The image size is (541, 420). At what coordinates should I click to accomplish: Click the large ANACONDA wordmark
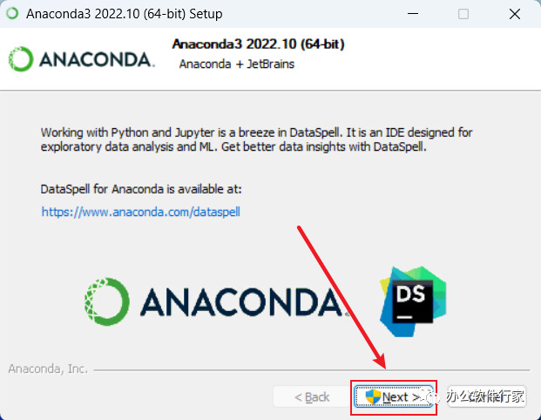(244, 302)
